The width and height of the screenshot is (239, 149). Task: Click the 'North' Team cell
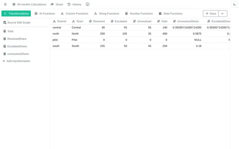[x=75, y=34]
